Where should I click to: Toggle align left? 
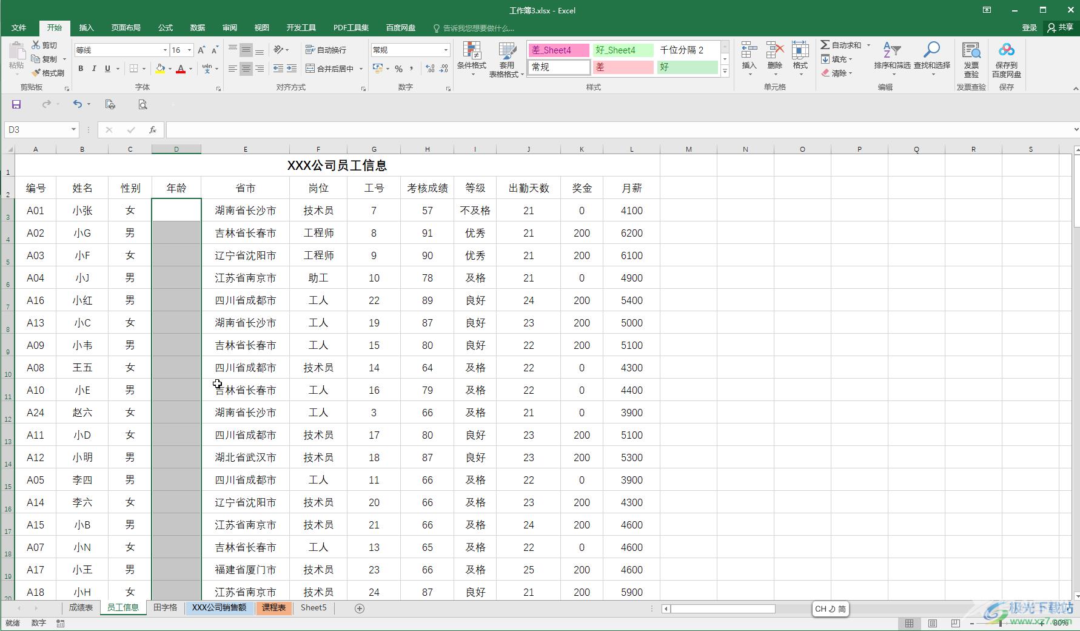[232, 69]
